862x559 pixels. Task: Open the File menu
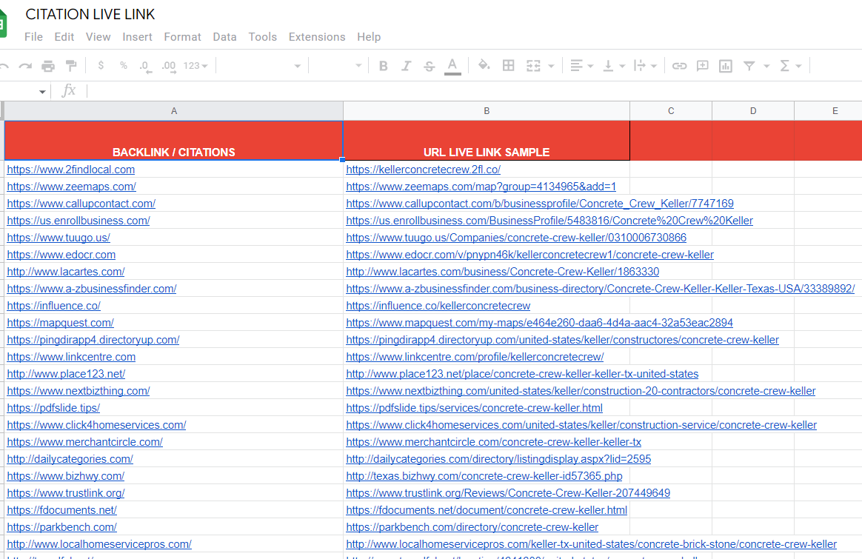click(33, 37)
